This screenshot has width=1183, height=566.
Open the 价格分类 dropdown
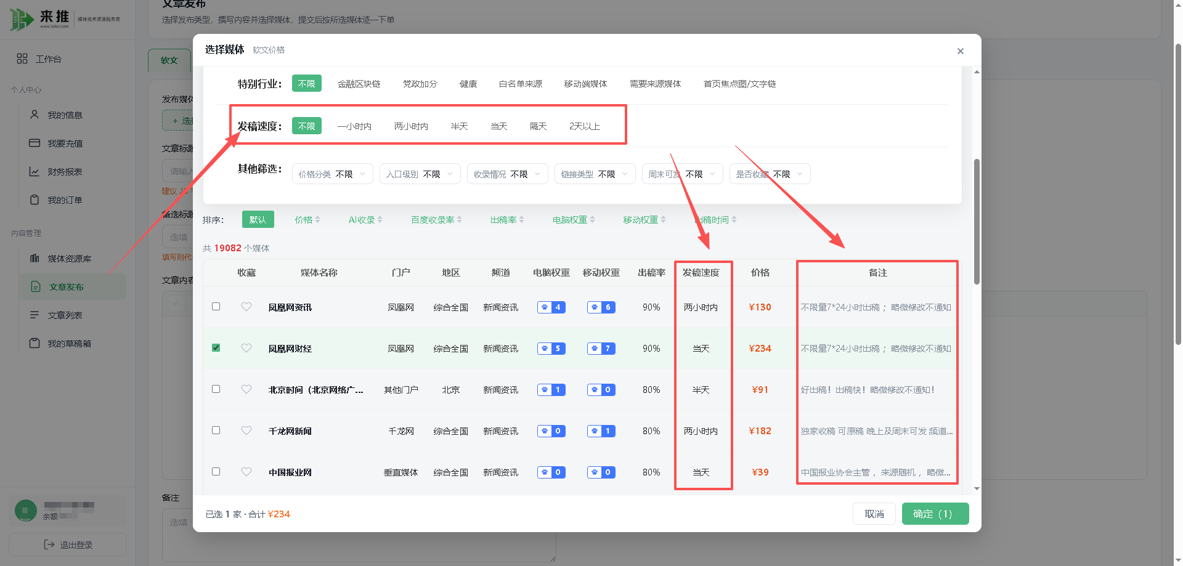332,174
